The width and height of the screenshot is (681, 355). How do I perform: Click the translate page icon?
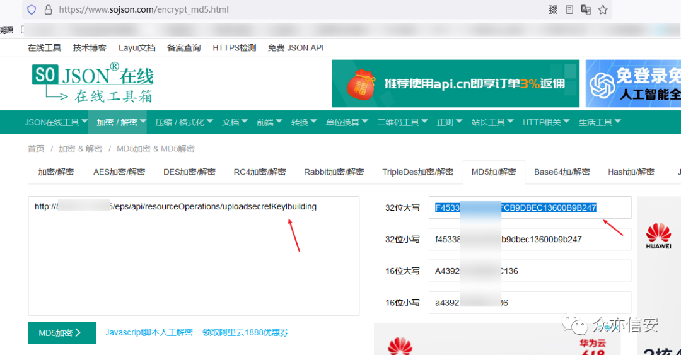click(x=586, y=9)
